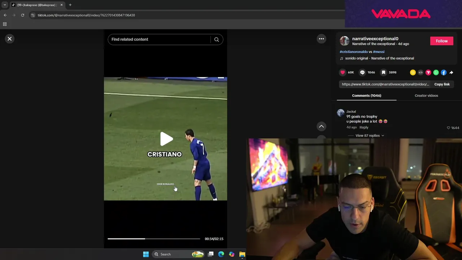
Task: Click the 3898 saves count
Action: tap(392, 73)
